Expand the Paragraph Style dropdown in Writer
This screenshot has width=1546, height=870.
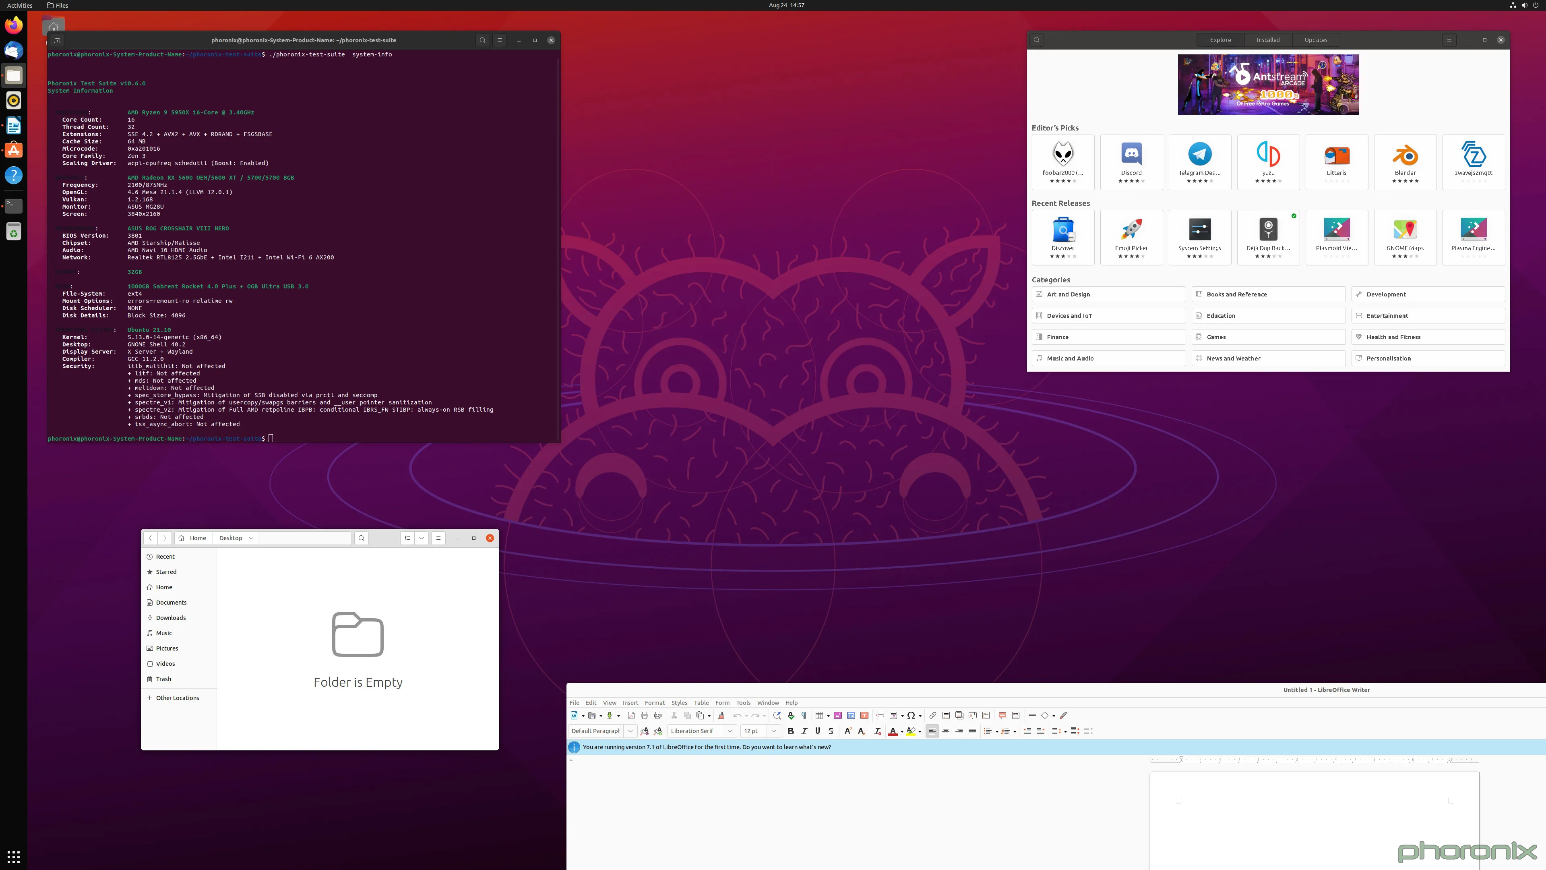(630, 731)
